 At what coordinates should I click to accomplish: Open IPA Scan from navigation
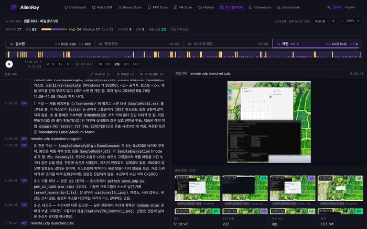point(183,7)
